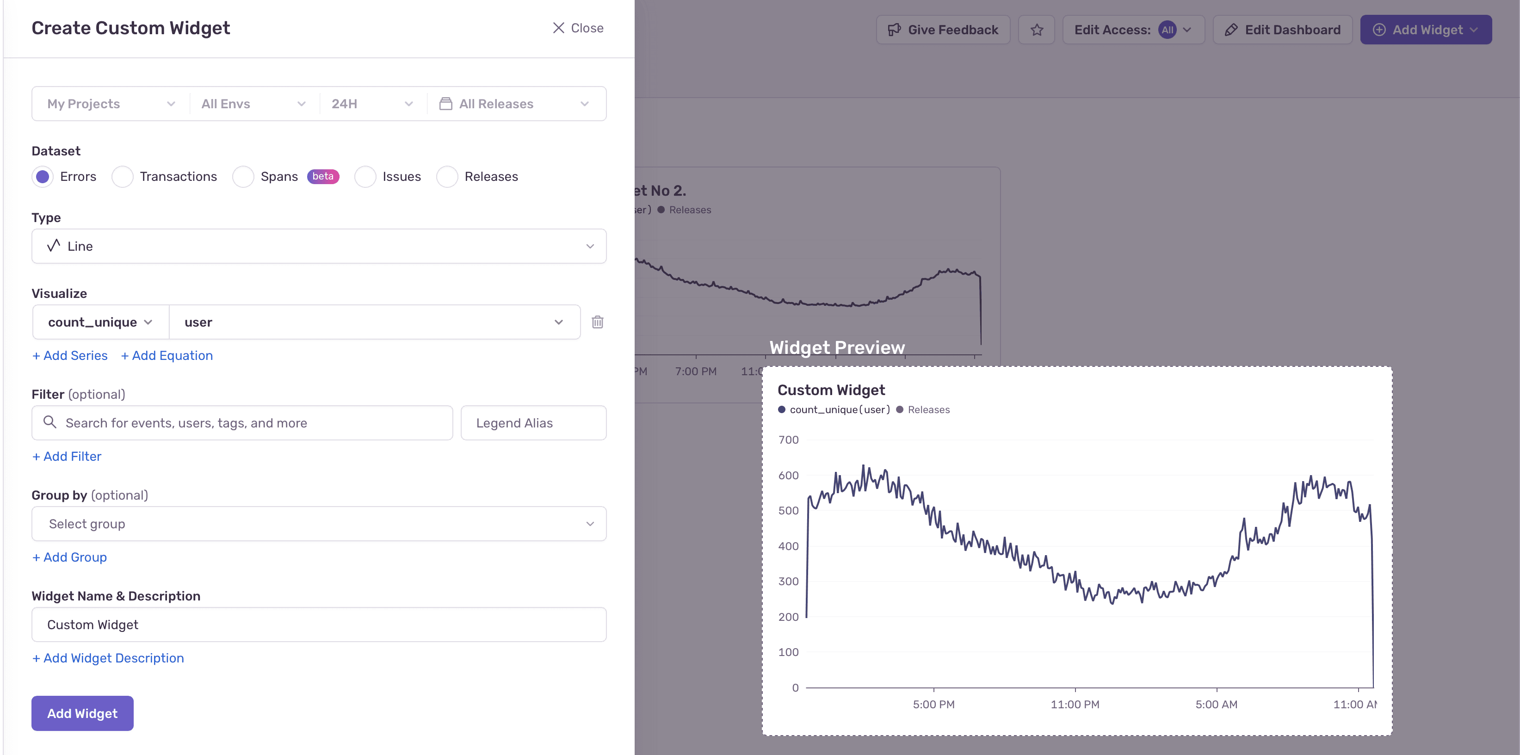Select the Spans dataset radio
The width and height of the screenshot is (1520, 755).
[x=243, y=177]
